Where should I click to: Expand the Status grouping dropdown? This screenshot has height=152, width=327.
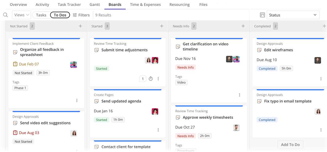click(x=293, y=15)
